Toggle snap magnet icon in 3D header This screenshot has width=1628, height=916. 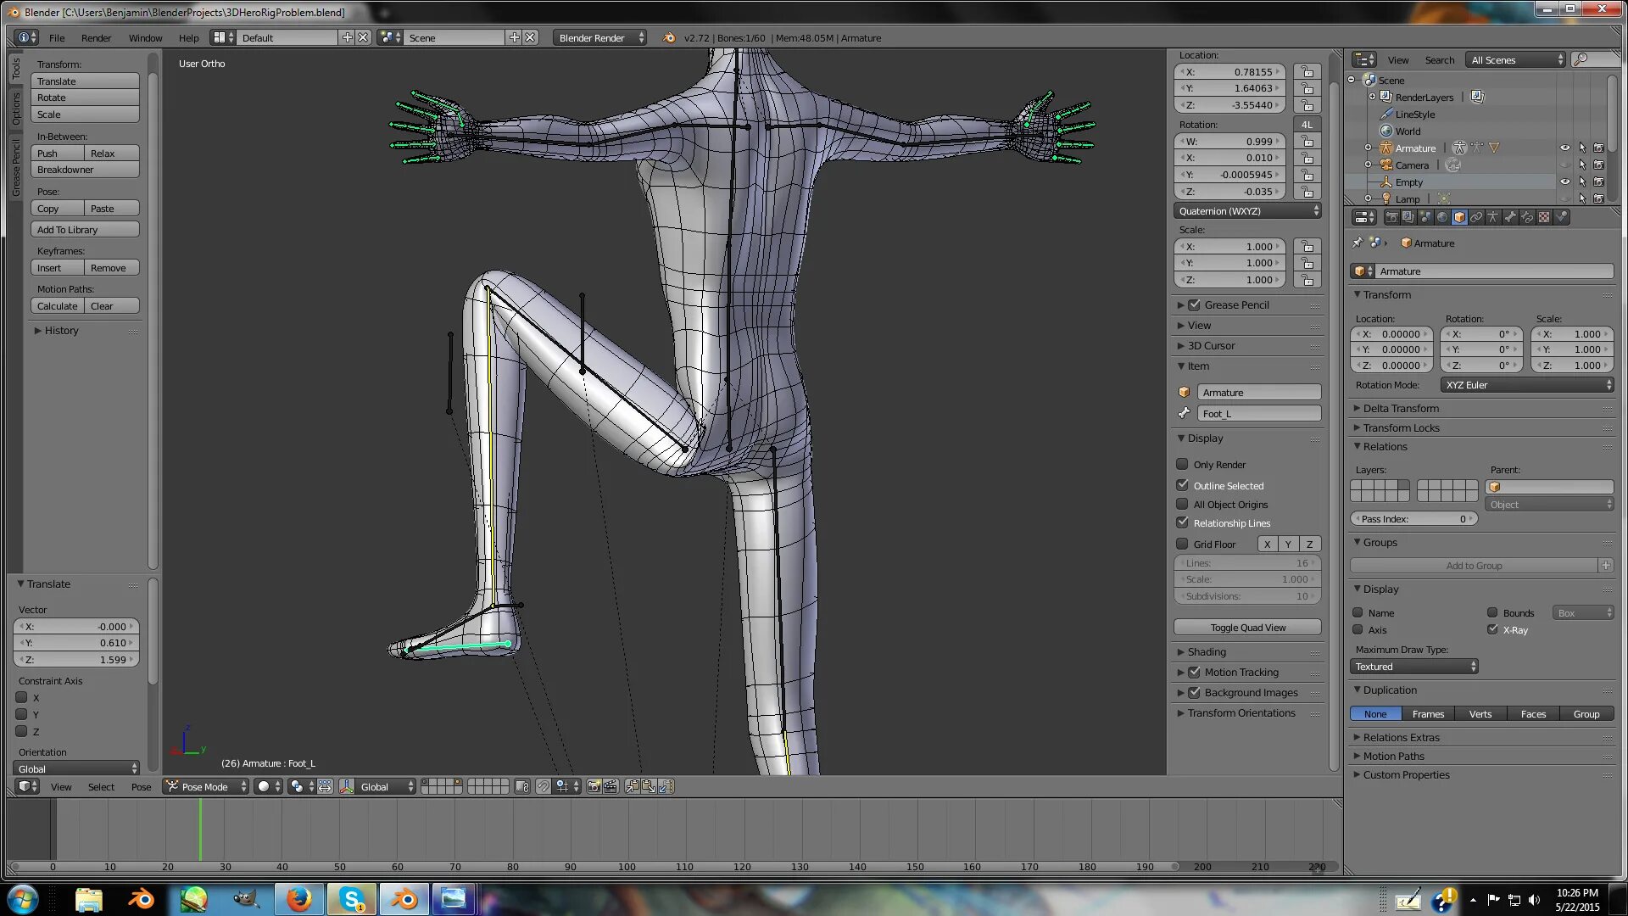(x=544, y=787)
